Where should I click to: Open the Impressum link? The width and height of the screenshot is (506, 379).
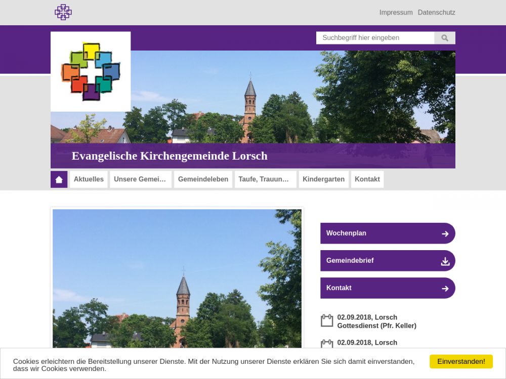point(396,13)
